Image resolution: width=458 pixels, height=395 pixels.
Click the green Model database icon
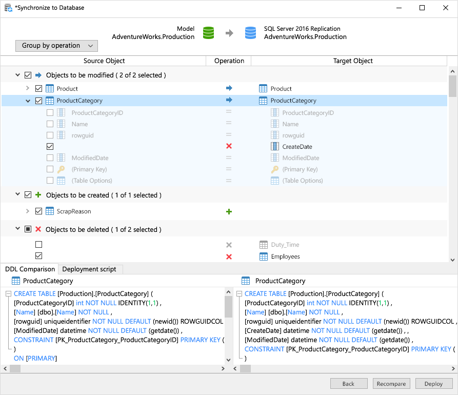(x=208, y=33)
